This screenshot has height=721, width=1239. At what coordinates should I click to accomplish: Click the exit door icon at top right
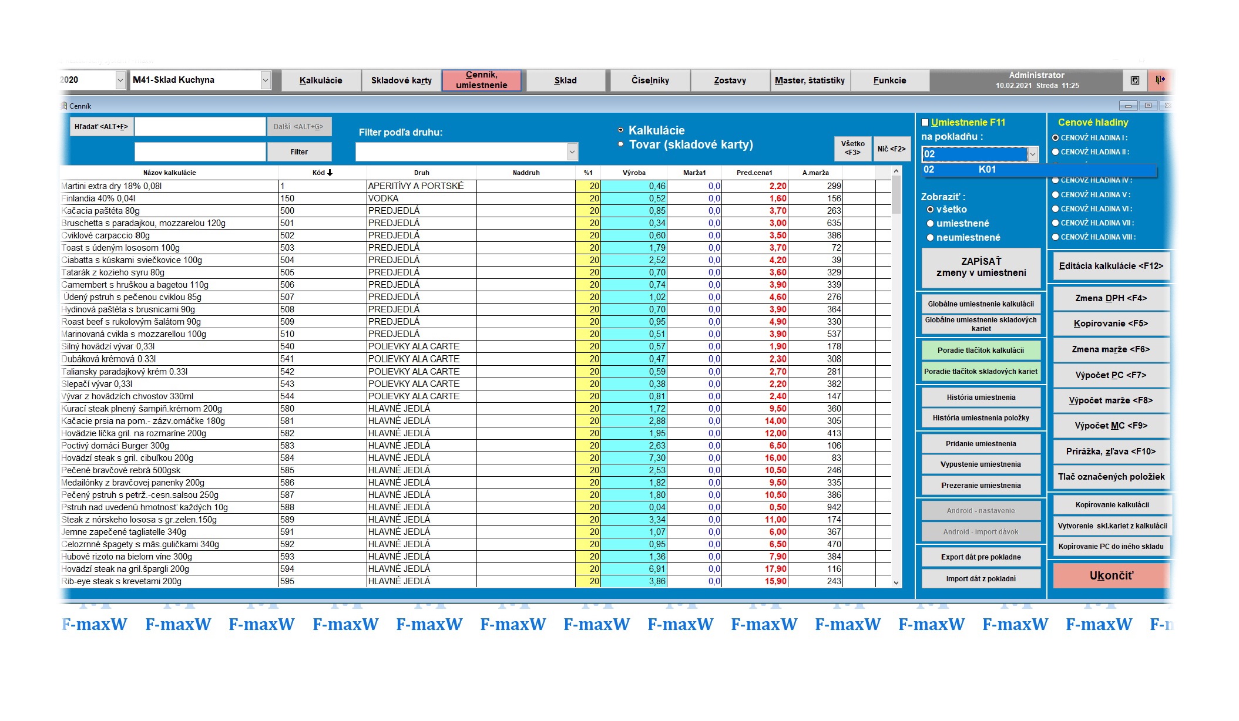(1160, 80)
